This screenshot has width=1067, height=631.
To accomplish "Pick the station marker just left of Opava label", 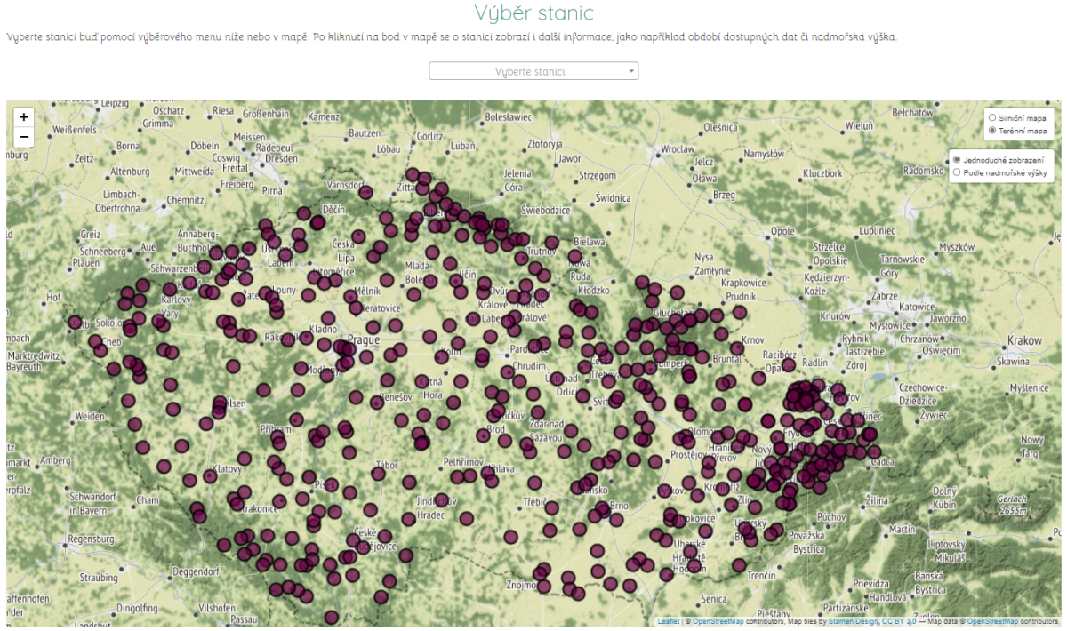I will [759, 378].
